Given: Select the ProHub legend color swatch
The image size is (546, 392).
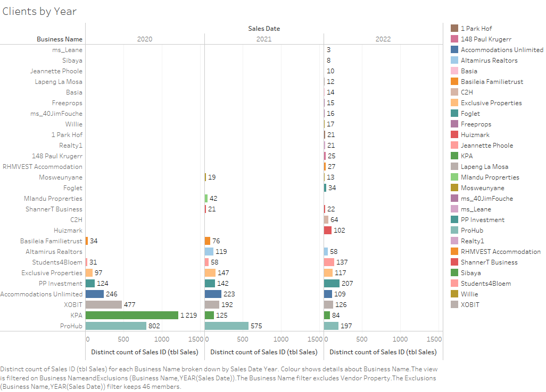Looking at the screenshot, I should coord(454,231).
